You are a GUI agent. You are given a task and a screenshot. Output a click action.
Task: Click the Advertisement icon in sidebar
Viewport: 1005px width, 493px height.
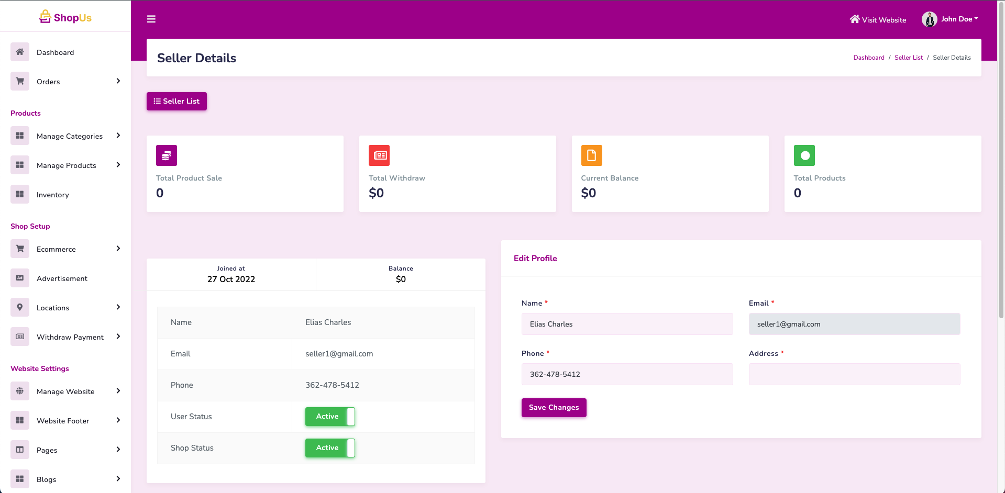pos(20,278)
